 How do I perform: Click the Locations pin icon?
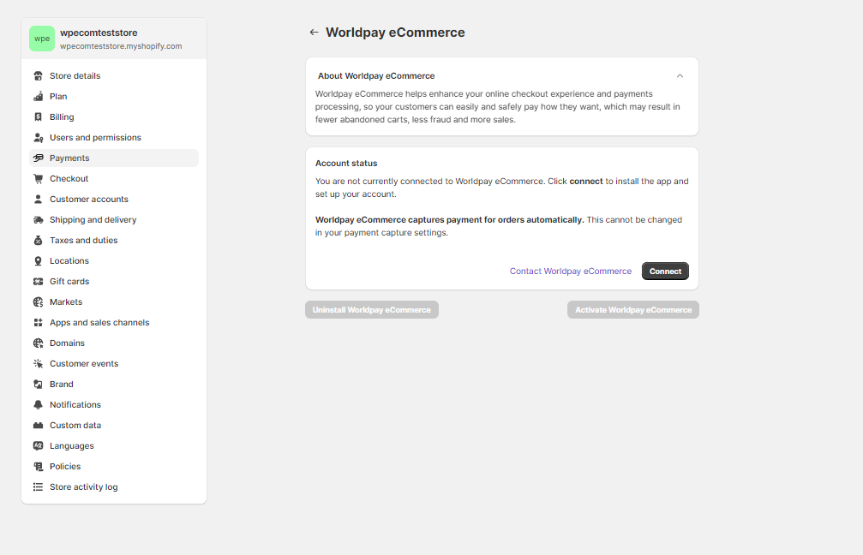pos(38,261)
